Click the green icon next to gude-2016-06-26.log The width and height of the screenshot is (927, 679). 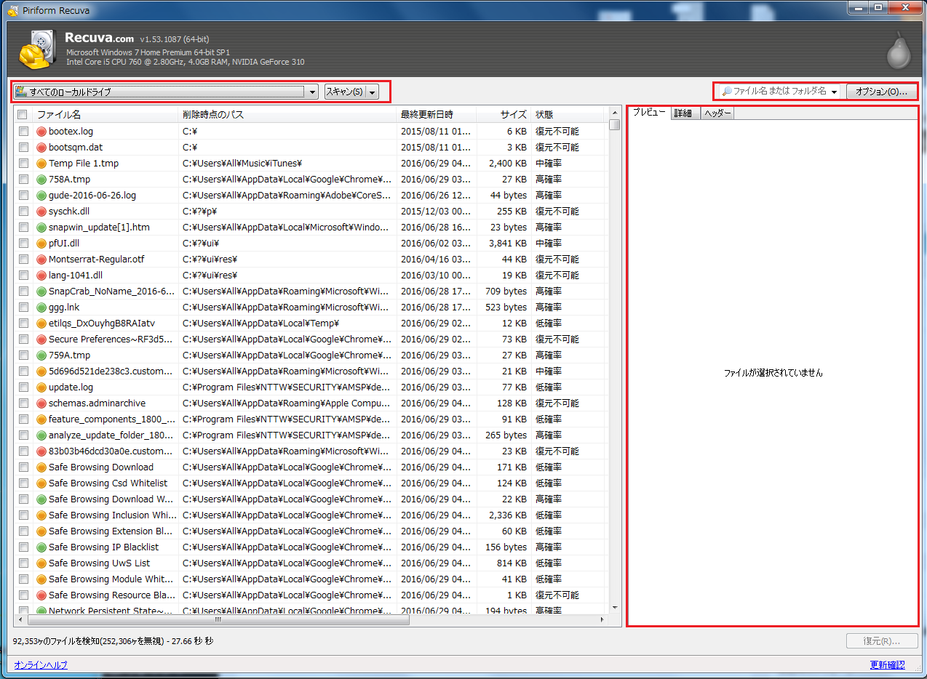[41, 196]
